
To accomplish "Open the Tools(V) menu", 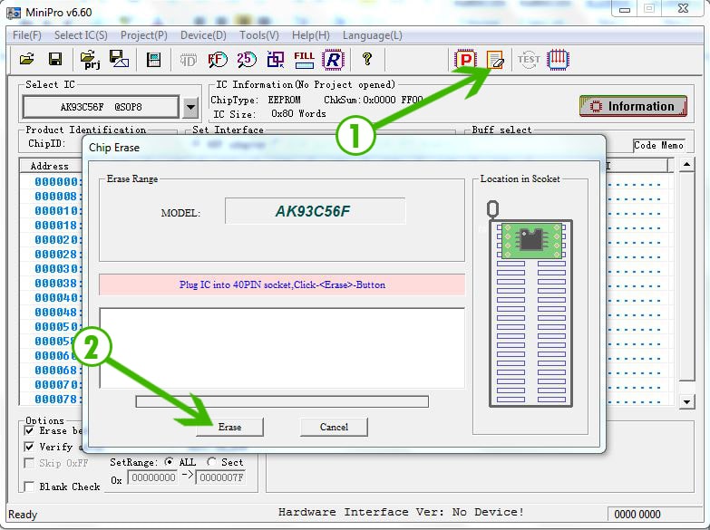I will tap(259, 35).
